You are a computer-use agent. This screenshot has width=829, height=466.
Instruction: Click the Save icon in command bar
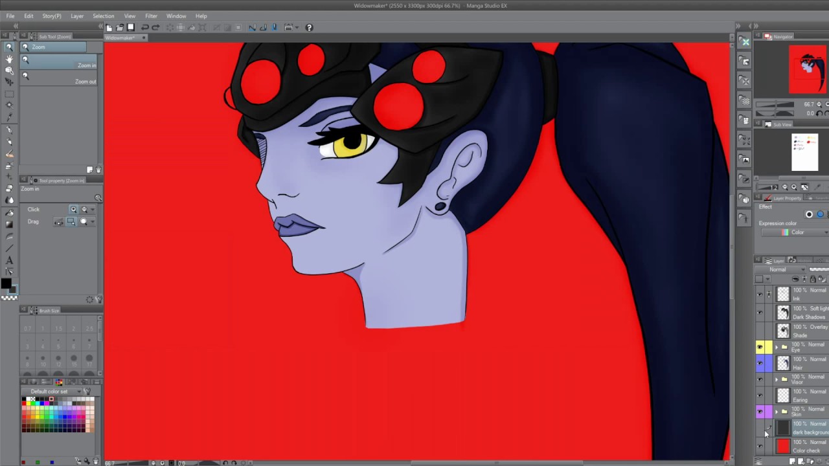(130, 27)
